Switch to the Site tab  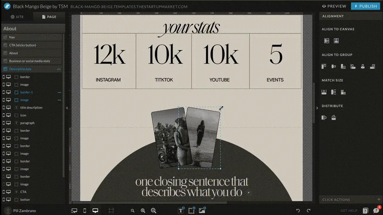(x=17, y=17)
